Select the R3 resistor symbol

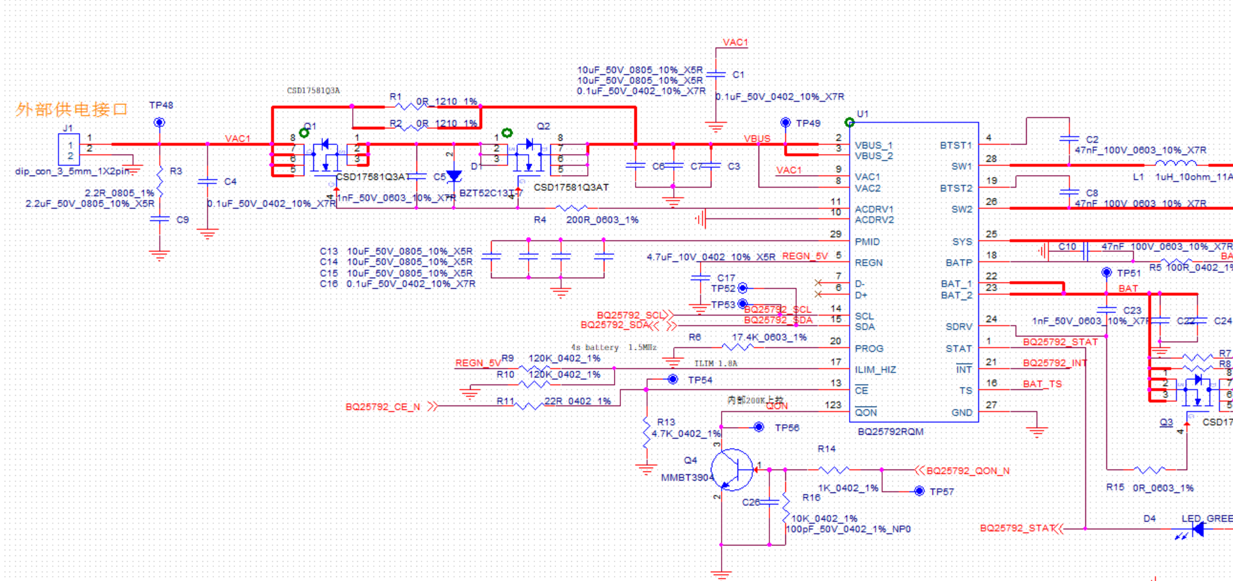159,182
